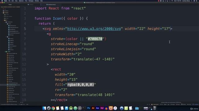
Task: Open Finder from the dock
Action: [44, 108]
